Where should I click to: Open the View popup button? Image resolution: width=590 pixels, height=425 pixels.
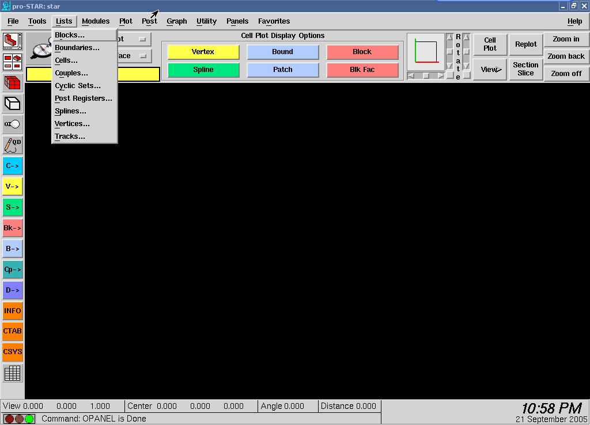490,69
